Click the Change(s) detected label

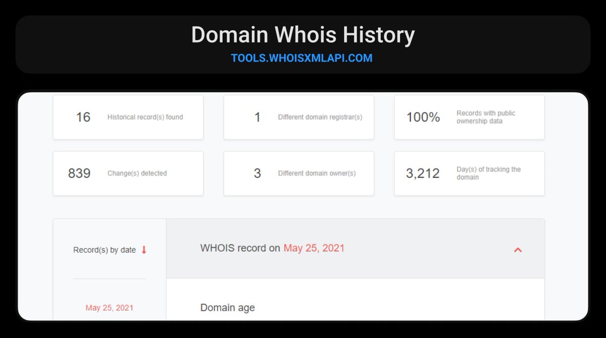point(137,173)
